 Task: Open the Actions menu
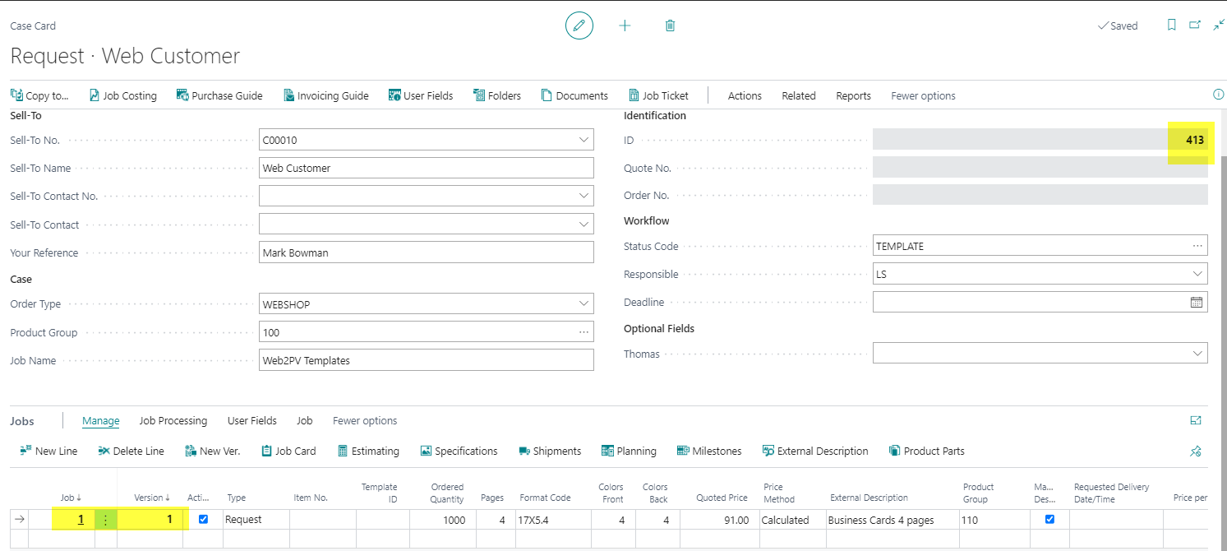click(x=745, y=95)
